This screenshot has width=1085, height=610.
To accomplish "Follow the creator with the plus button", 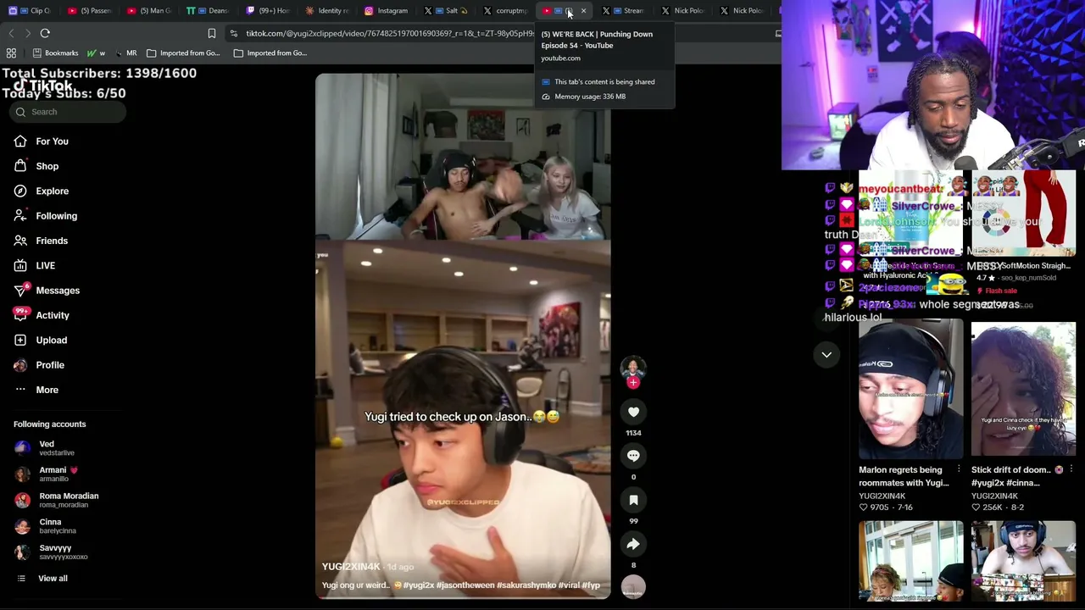I will (633, 383).
